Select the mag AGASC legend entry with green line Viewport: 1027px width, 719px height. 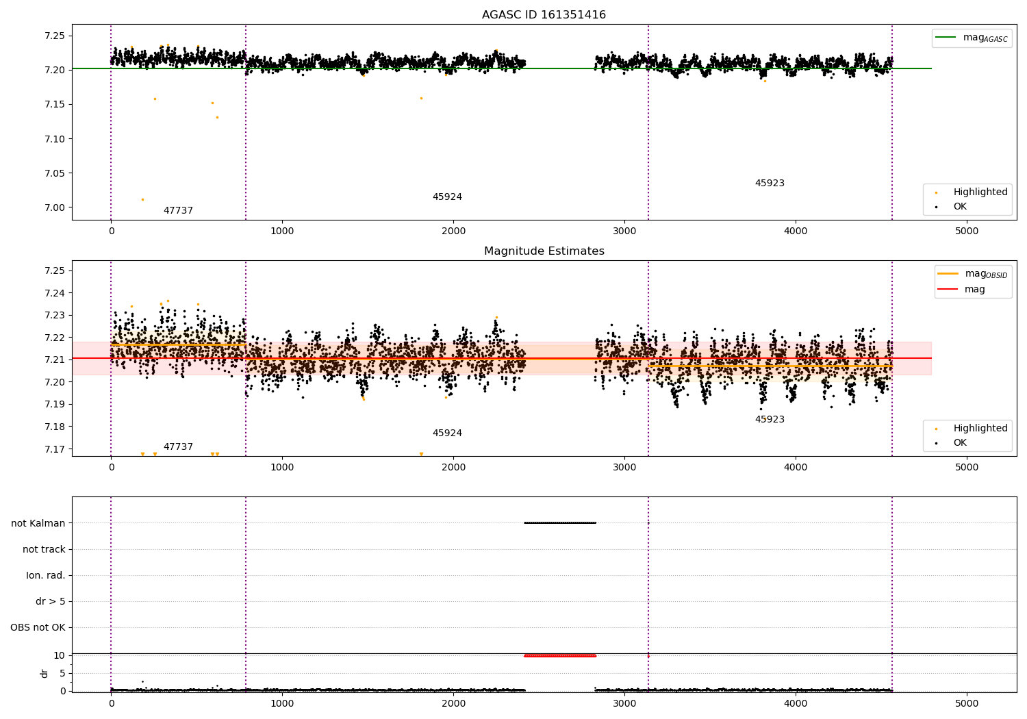click(x=972, y=38)
